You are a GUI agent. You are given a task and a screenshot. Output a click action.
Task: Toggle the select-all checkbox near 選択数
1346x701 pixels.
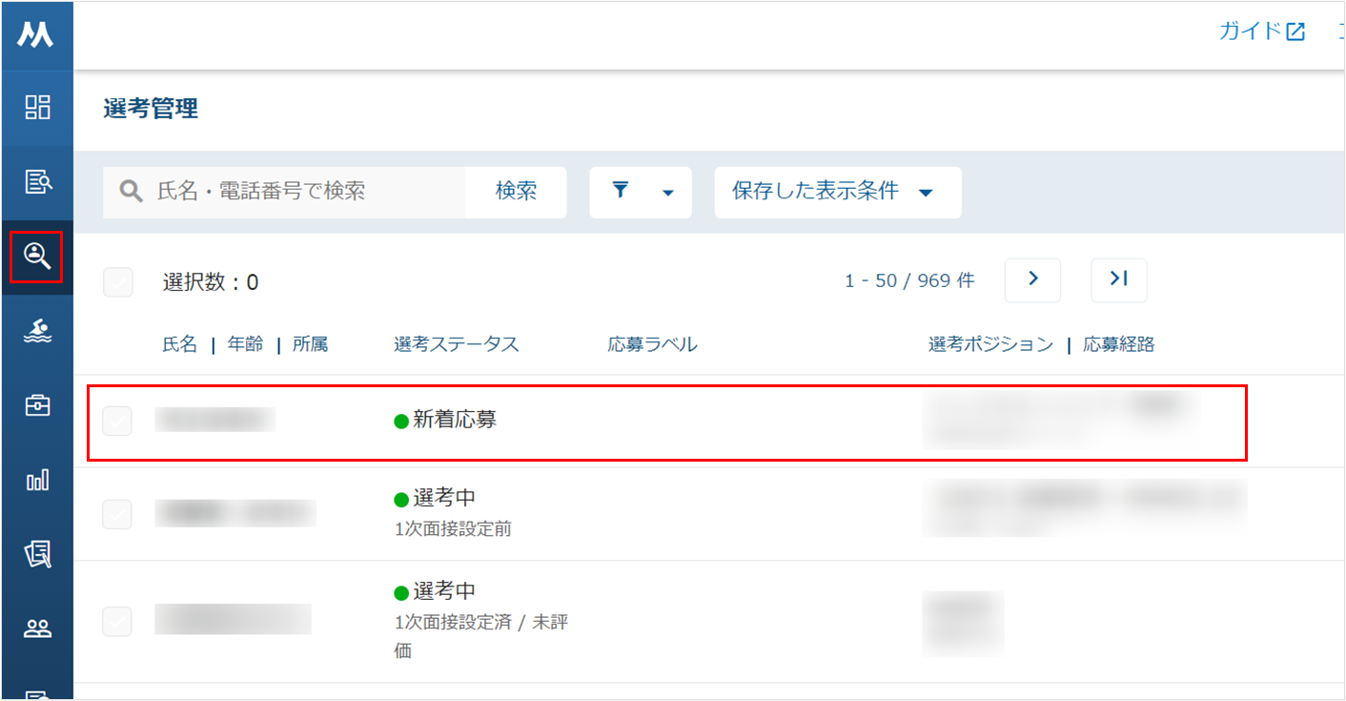[118, 282]
